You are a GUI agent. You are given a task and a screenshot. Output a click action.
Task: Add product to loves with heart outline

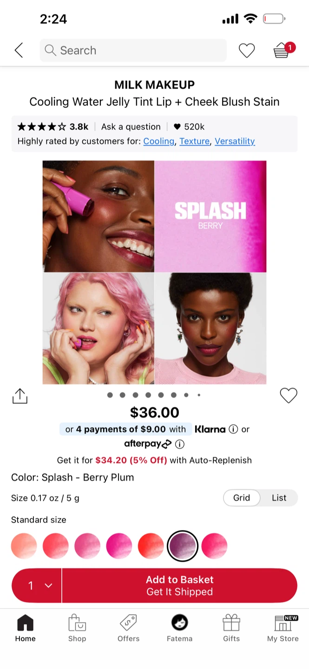(289, 396)
